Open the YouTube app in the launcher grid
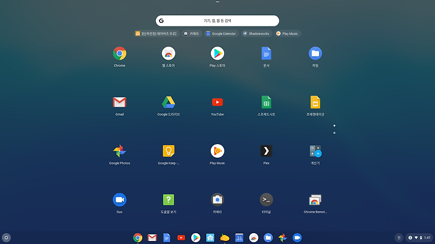This screenshot has height=244, width=435. [217, 102]
